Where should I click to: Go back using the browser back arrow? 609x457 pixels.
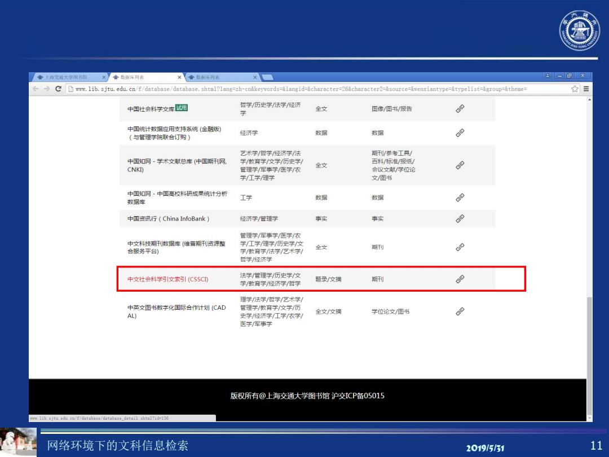(36, 89)
